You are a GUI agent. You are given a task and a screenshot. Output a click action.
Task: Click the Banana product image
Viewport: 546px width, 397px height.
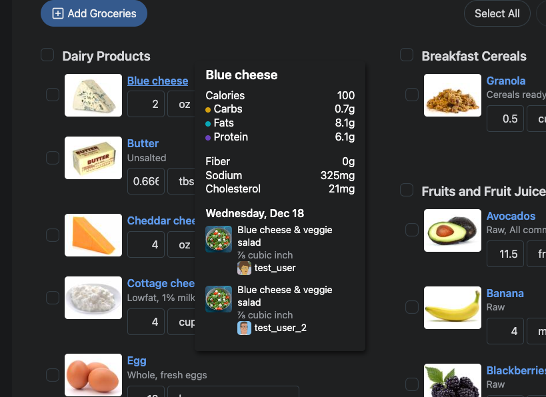click(x=453, y=308)
